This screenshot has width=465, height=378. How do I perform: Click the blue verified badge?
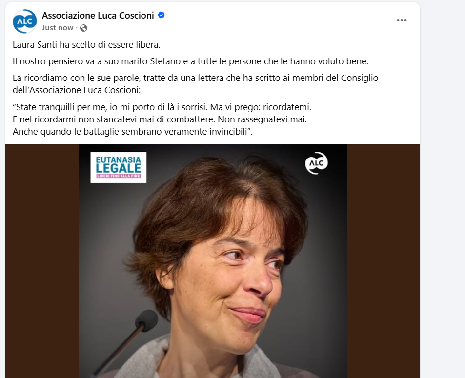tap(161, 15)
